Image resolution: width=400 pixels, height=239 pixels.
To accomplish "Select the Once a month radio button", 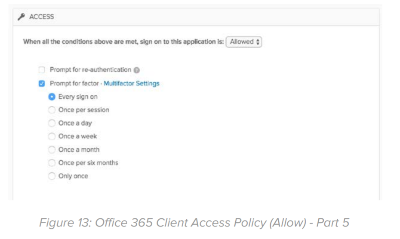I will [52, 150].
